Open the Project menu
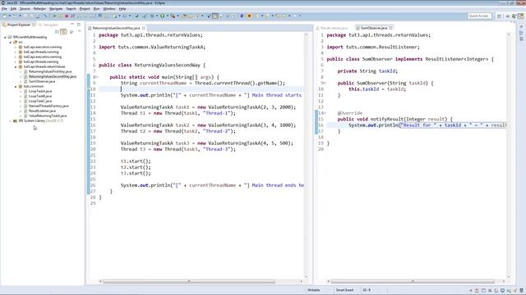526x295 pixels. [x=85, y=9]
